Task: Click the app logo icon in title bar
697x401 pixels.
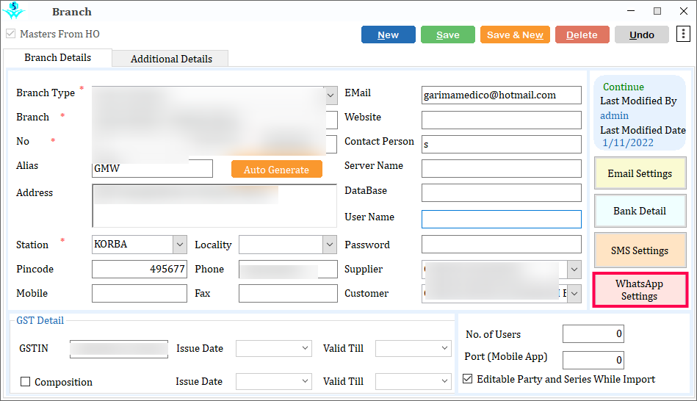Action: 13,11
